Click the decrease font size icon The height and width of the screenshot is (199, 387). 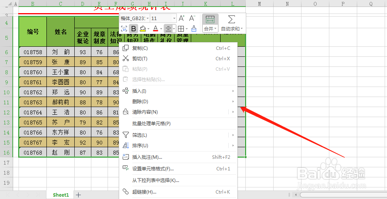(192, 18)
